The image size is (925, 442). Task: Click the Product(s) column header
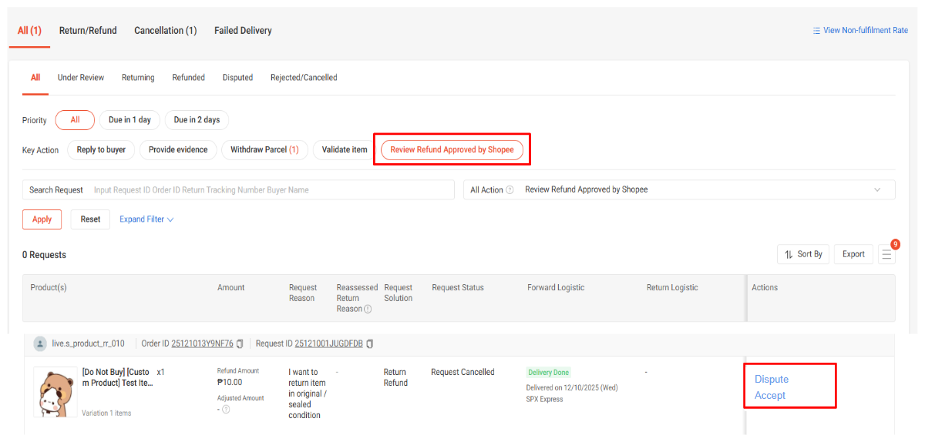coord(49,287)
